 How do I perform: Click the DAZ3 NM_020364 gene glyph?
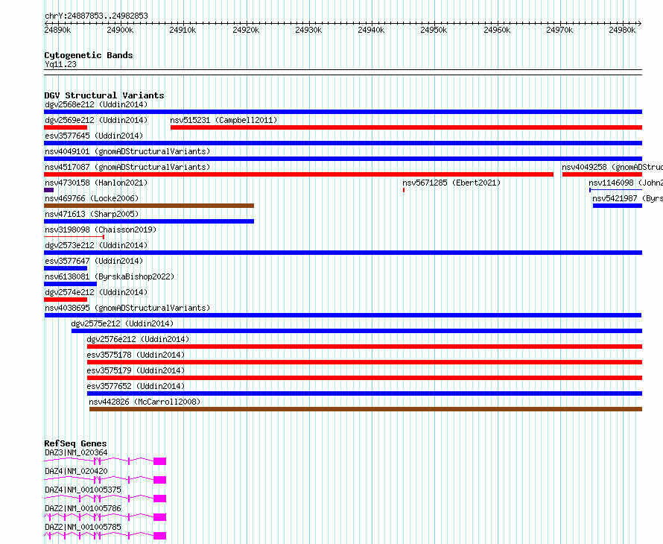pos(105,461)
